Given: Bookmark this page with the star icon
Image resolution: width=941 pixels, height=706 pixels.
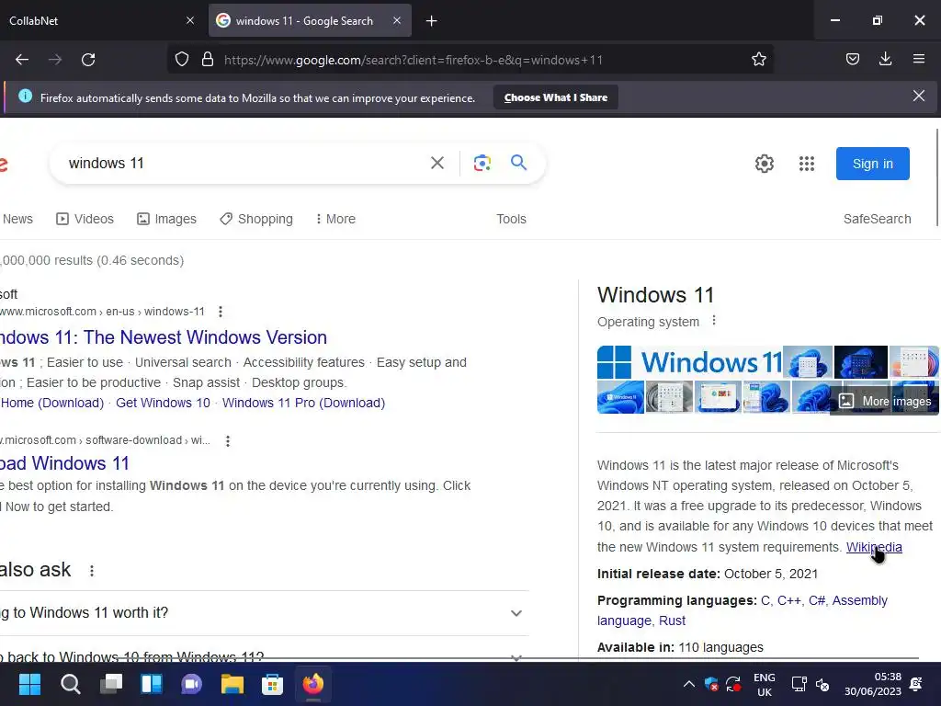Looking at the screenshot, I should tap(758, 60).
